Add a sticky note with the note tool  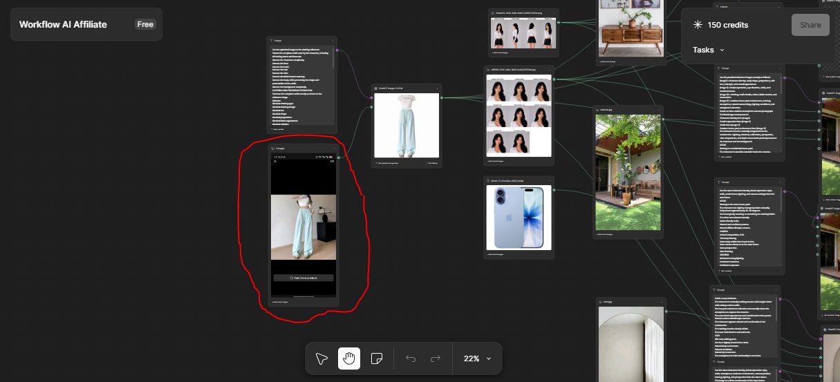pyautogui.click(x=377, y=359)
